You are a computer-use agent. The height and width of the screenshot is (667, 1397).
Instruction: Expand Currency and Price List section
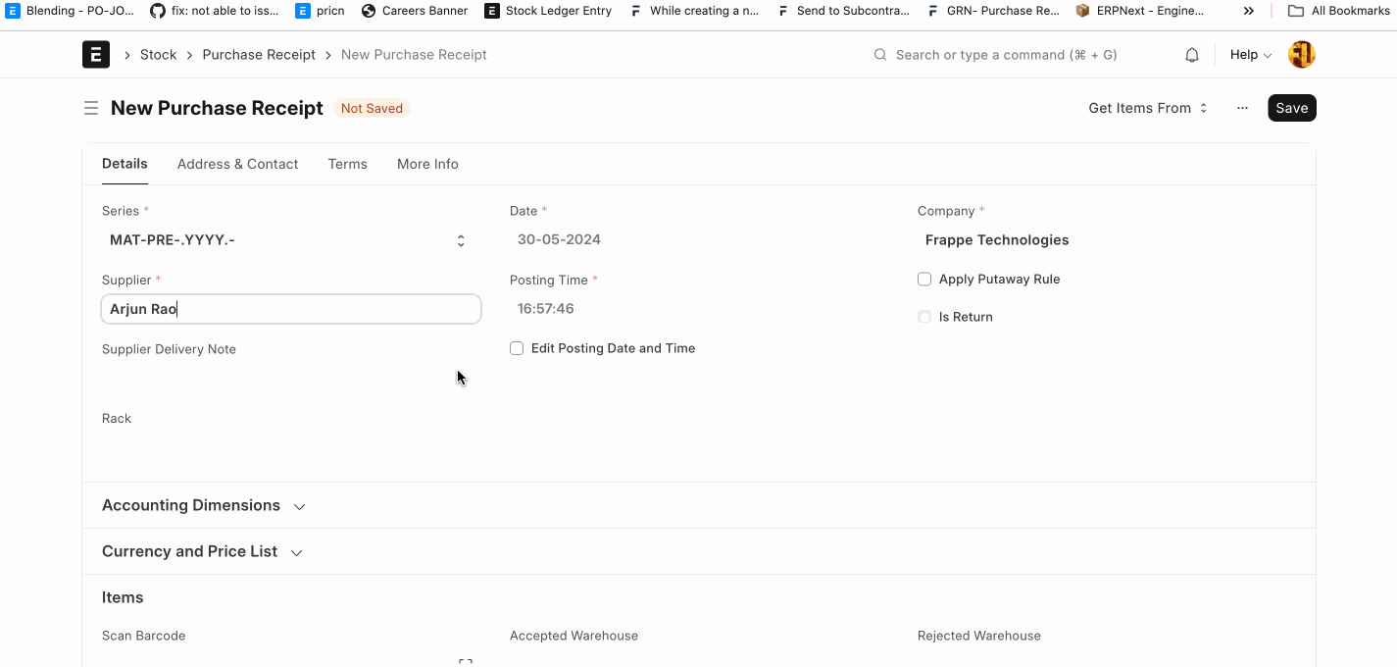click(202, 551)
